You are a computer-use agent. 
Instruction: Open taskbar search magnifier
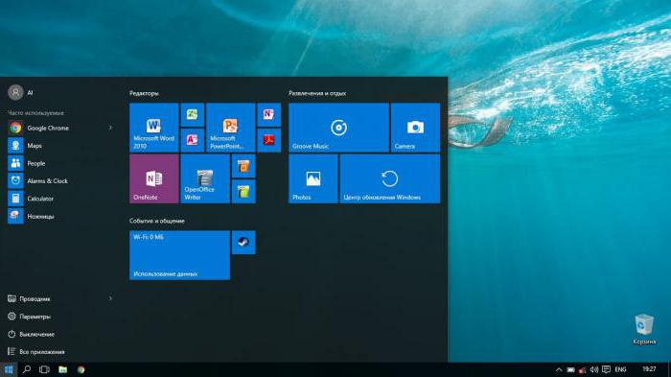[27, 369]
